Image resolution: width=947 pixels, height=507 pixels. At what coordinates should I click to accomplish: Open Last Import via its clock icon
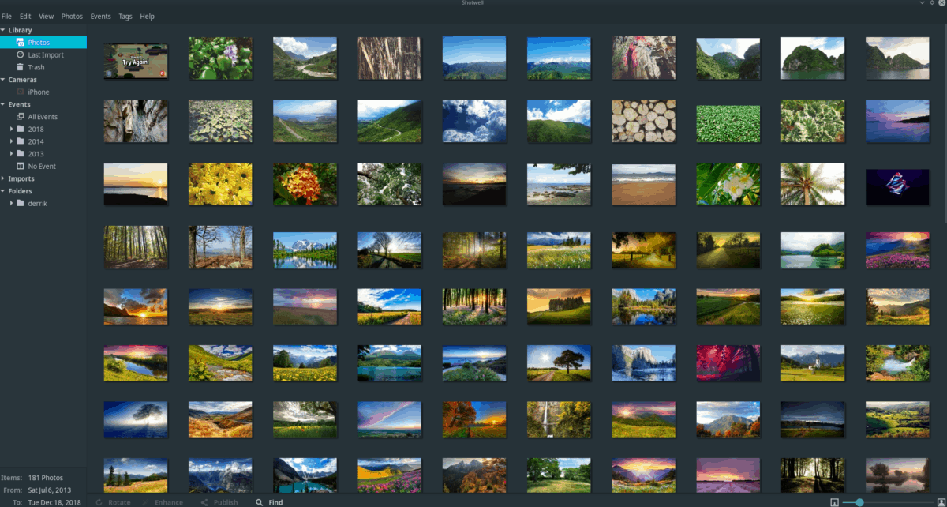coord(21,55)
